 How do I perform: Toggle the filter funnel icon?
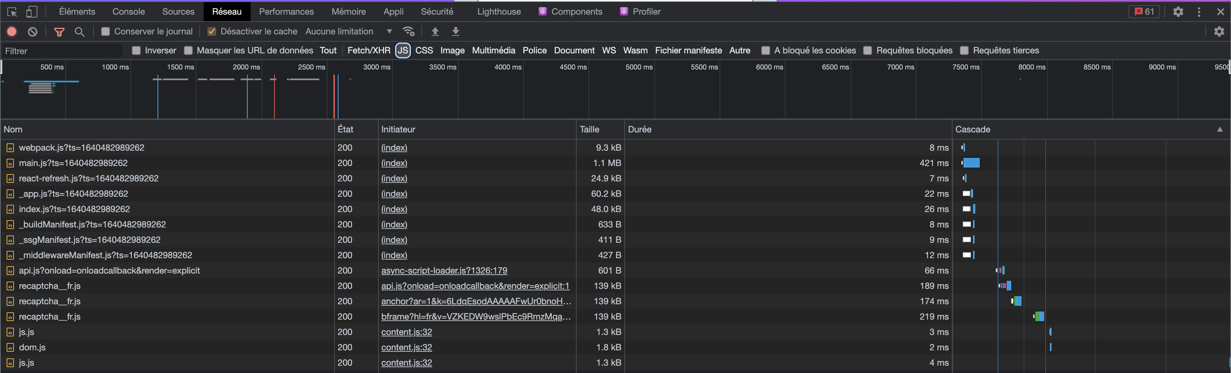[x=59, y=31]
